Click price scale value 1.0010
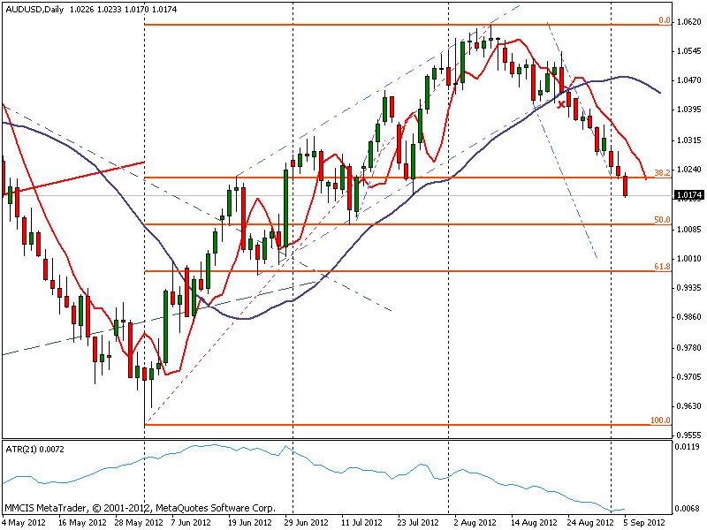The height and width of the screenshot is (530, 707). pos(689,258)
